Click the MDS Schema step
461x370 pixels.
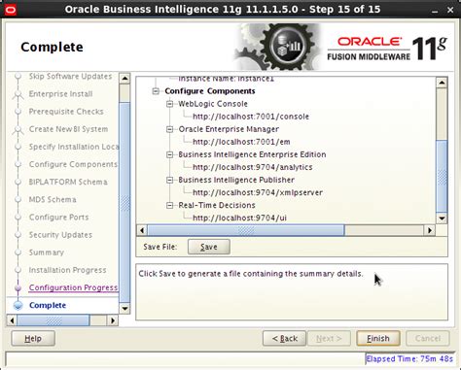pos(53,200)
